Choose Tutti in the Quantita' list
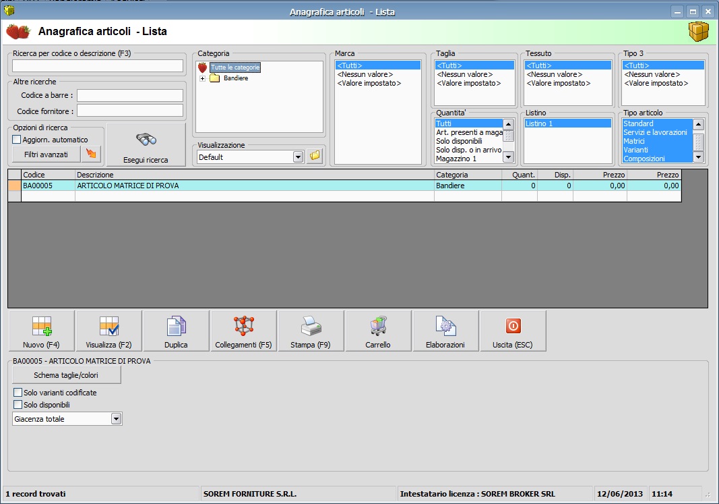Screen dimensions: 719x504 (468, 123)
